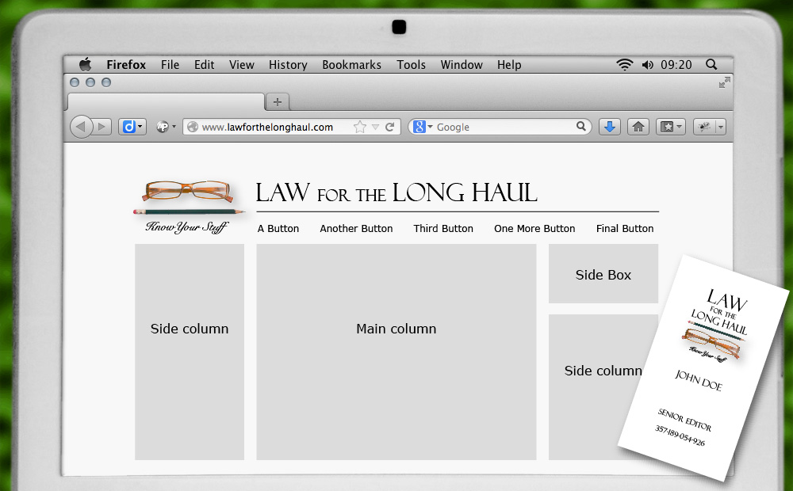This screenshot has height=491, width=793.
Task: Open Spotlight search magnifier
Action: (x=711, y=64)
